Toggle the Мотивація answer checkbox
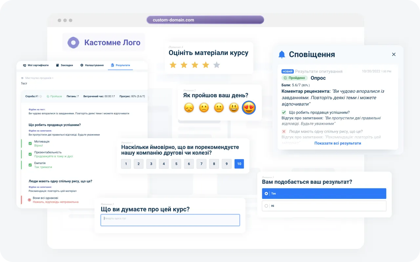Image resolution: width=420 pixels, height=262 pixels. [x=30, y=143]
